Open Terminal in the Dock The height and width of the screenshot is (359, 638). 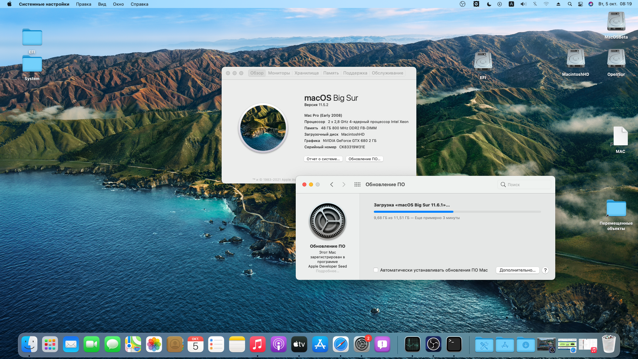(454, 344)
